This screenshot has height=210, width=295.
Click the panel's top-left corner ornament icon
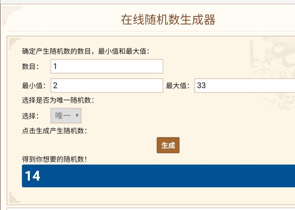click(14, 43)
